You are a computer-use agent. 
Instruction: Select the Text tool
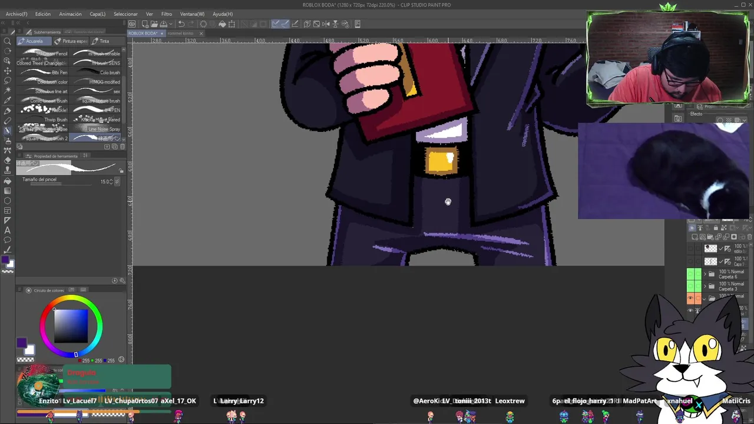[x=8, y=230]
